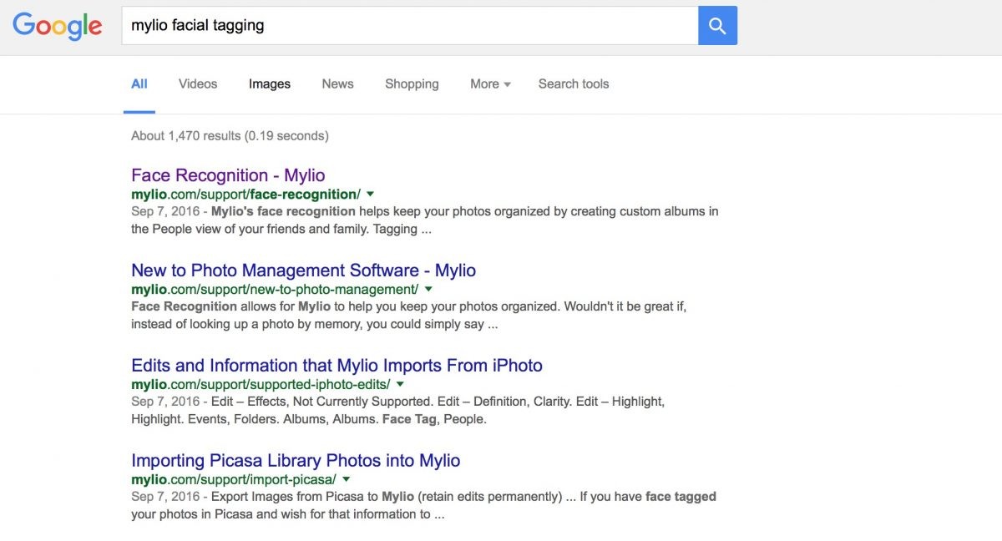Open the Face Recognition - Mylio result
1002x541 pixels.
pos(228,175)
